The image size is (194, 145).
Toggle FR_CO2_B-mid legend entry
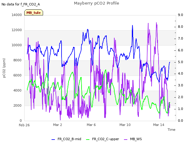point(66,139)
